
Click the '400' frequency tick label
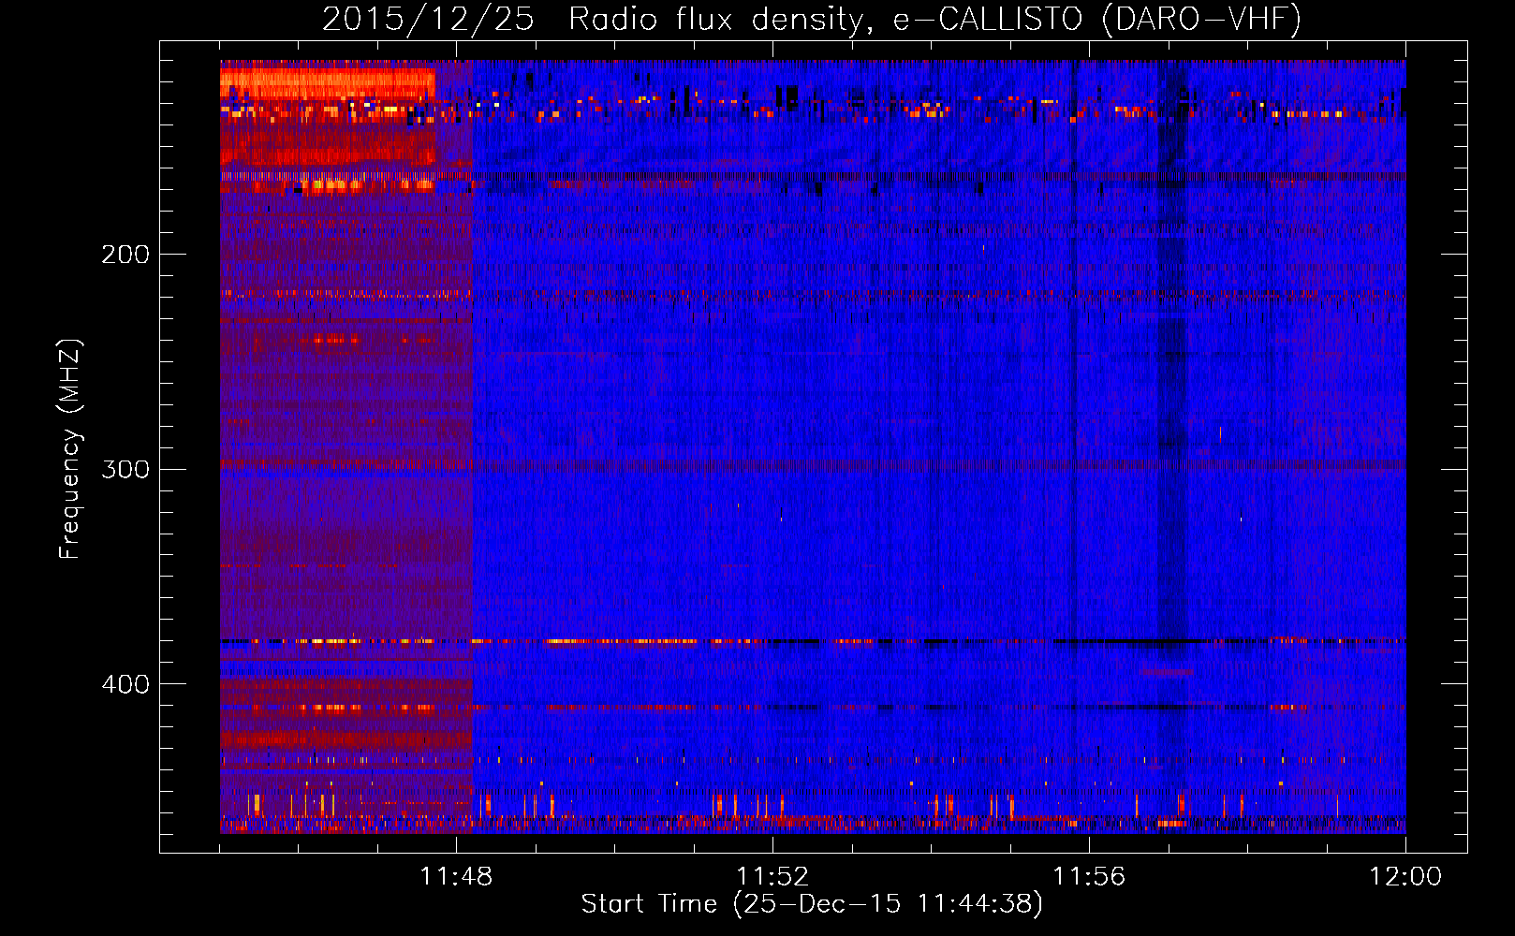(x=125, y=684)
